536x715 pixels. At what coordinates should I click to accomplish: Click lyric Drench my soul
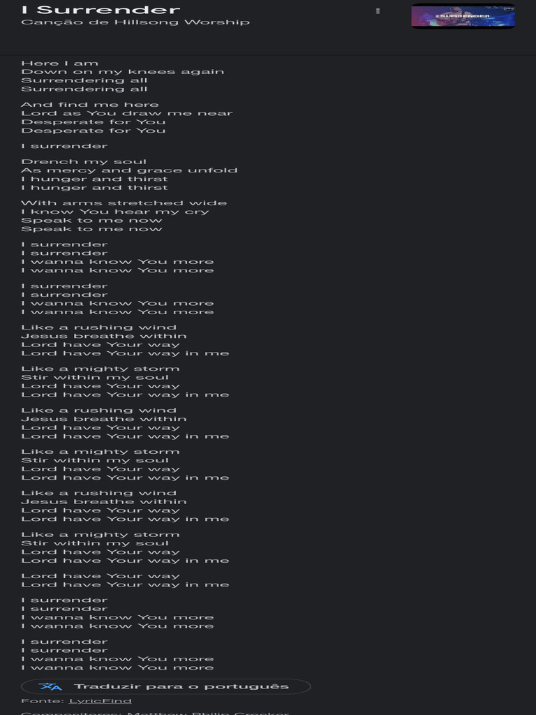[84, 161]
